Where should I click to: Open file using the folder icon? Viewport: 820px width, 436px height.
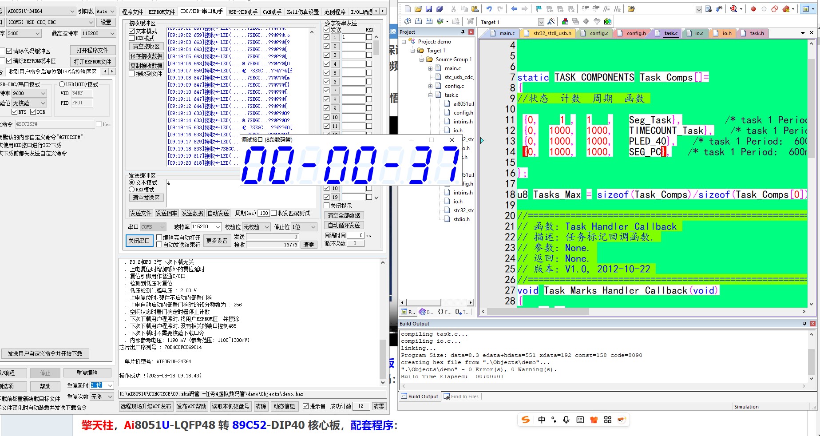[418, 9]
